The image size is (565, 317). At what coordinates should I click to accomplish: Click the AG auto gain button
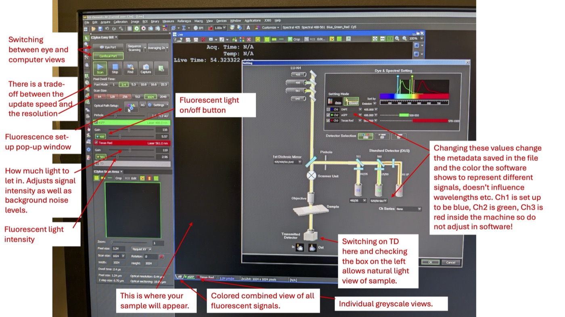pos(142,105)
